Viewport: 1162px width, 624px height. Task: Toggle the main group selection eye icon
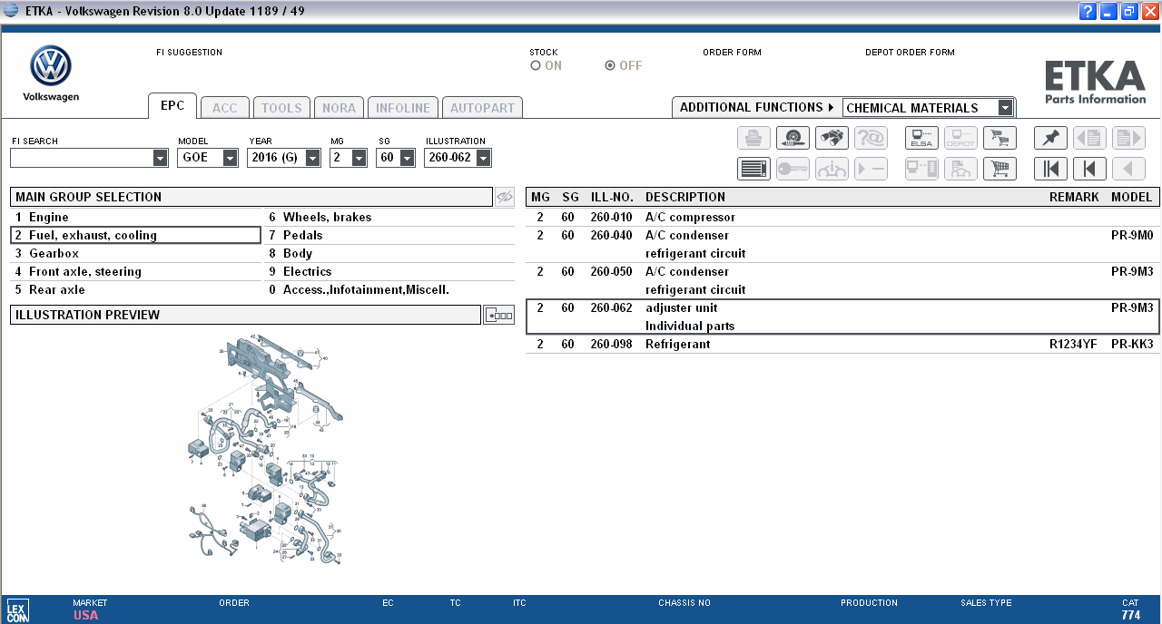505,197
